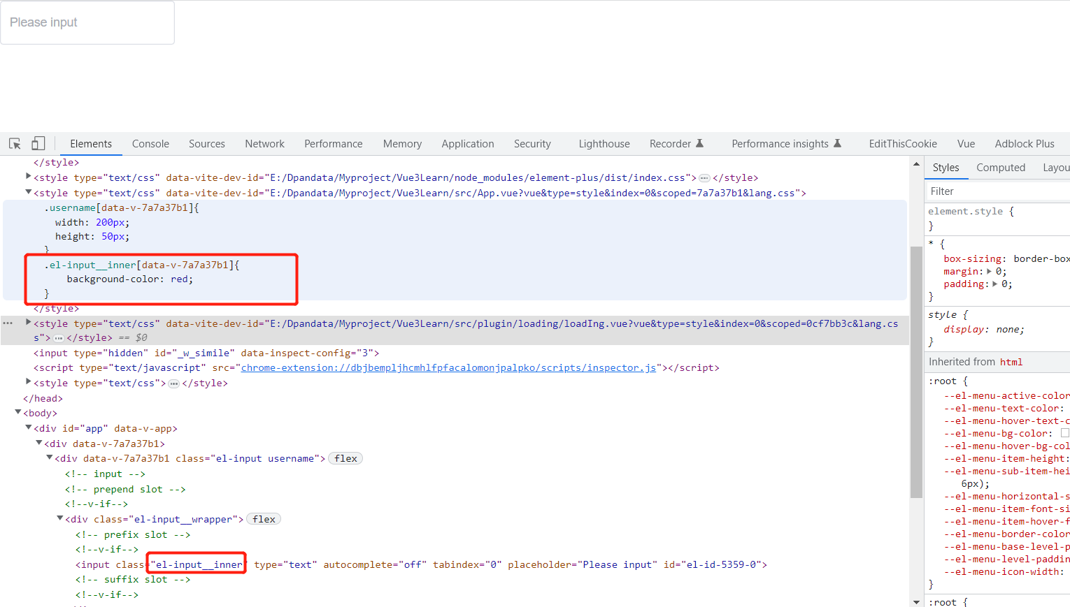The width and height of the screenshot is (1070, 607).
Task: Switch to the Computed styles tab
Action: [1001, 167]
